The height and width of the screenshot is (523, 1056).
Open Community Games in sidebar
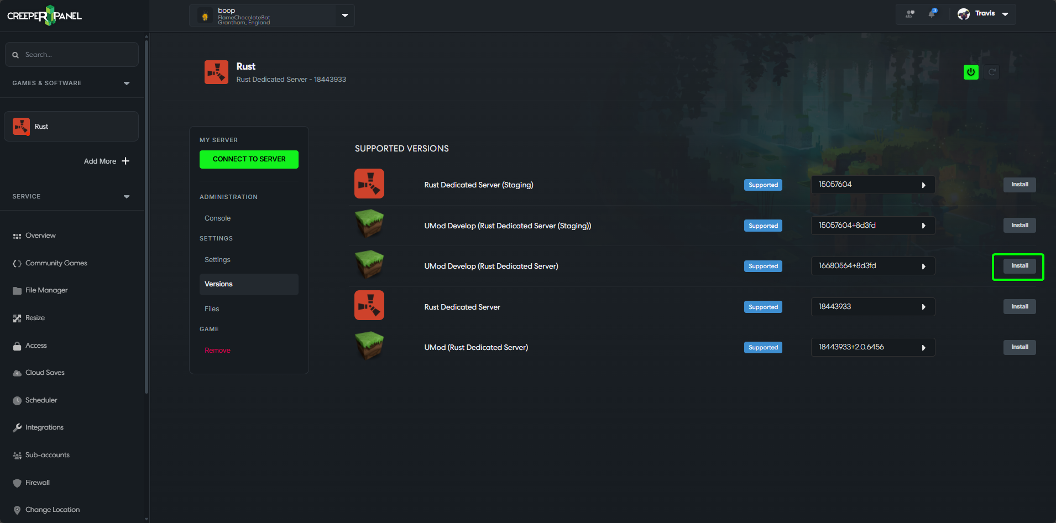50,263
